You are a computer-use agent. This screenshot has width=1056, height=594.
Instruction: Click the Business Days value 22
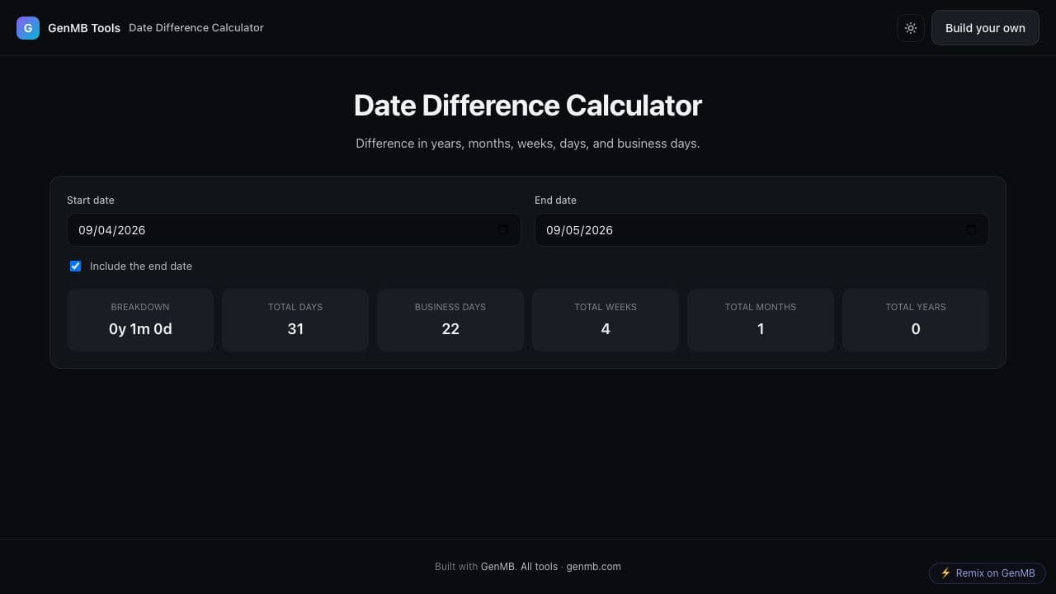(450, 329)
